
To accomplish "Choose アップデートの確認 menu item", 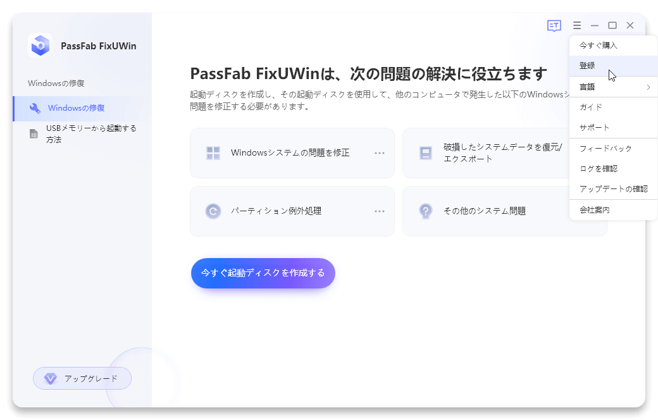I will coord(614,189).
